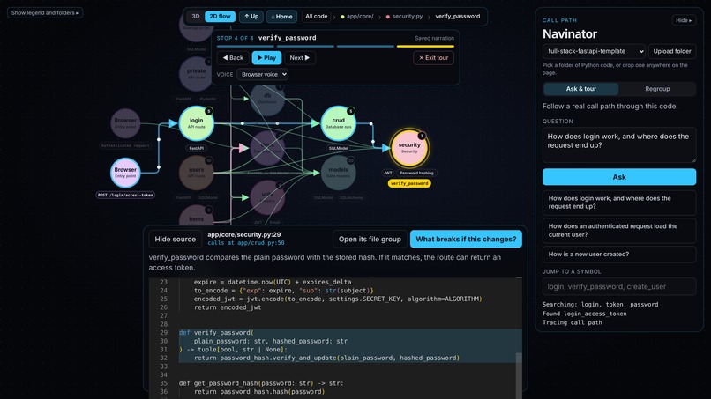Select the dimmed utils node
Image resolution: width=711 pixels, height=399 pixels.
tap(267, 197)
